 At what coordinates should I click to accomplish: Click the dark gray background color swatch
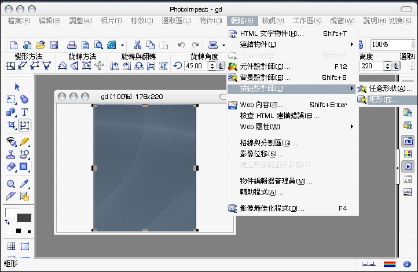tap(24, 218)
